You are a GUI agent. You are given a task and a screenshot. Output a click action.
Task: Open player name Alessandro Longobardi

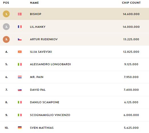[x=50, y=64]
